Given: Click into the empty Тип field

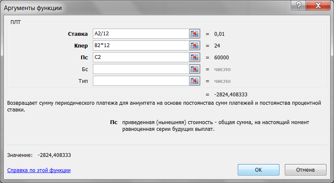Looking at the screenshot, I should pos(141,81).
